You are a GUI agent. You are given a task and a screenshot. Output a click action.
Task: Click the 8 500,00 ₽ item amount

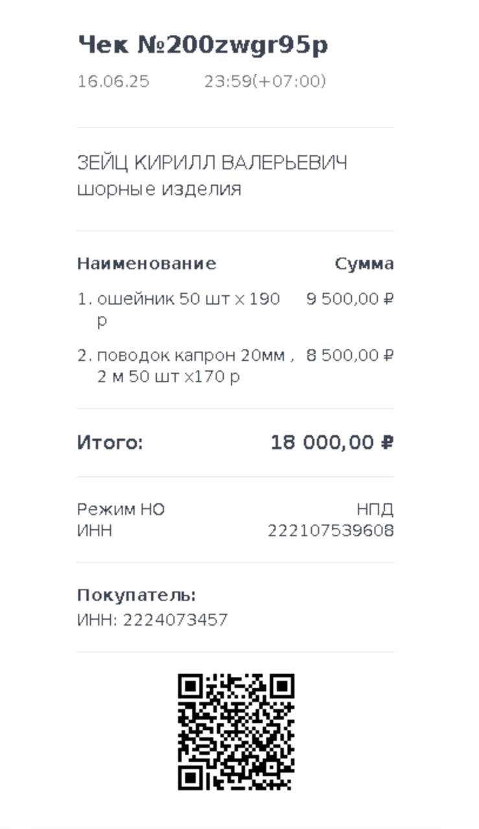coord(350,356)
